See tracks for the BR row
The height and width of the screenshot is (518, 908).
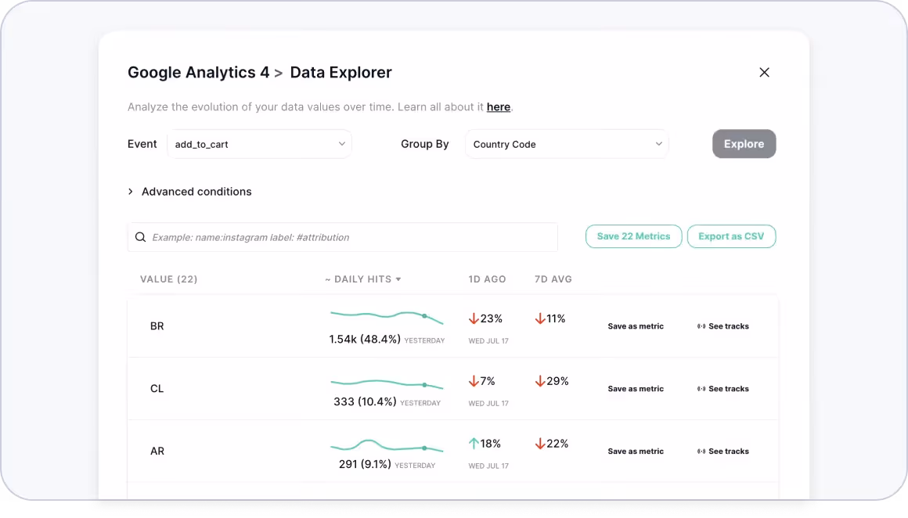pos(722,326)
